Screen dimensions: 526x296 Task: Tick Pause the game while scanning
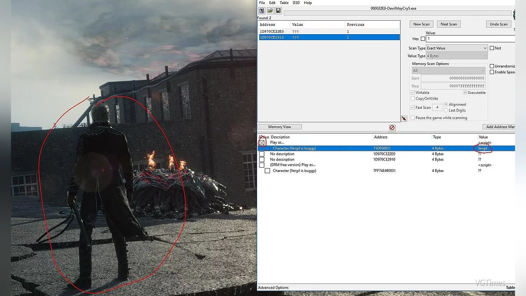[x=413, y=118]
